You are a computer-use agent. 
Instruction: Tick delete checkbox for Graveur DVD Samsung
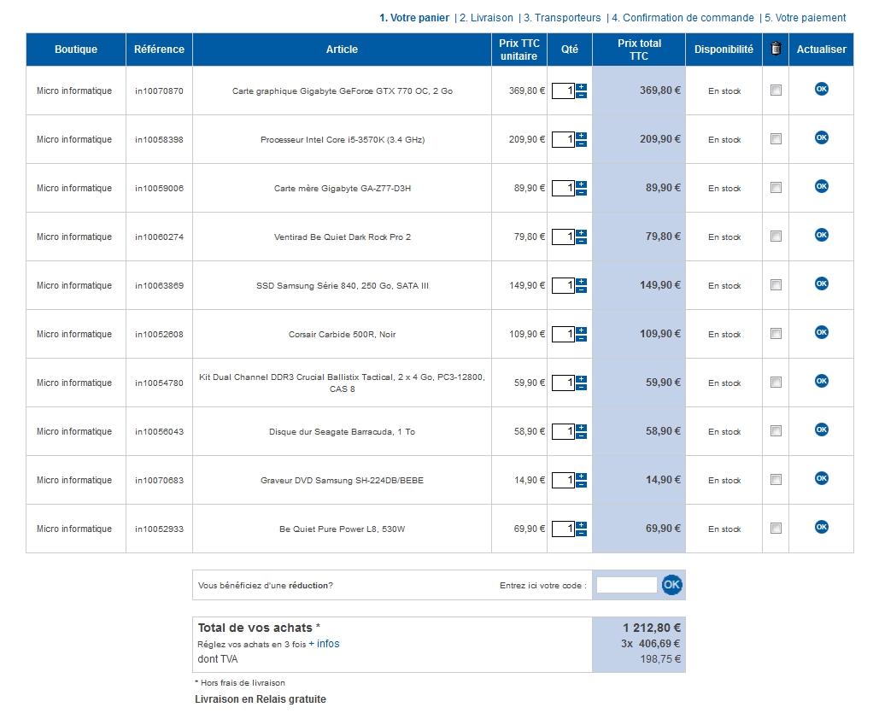pos(776,480)
